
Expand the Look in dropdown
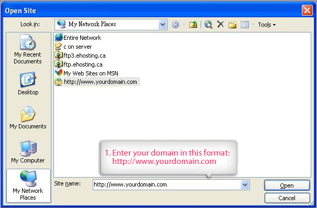[162, 25]
